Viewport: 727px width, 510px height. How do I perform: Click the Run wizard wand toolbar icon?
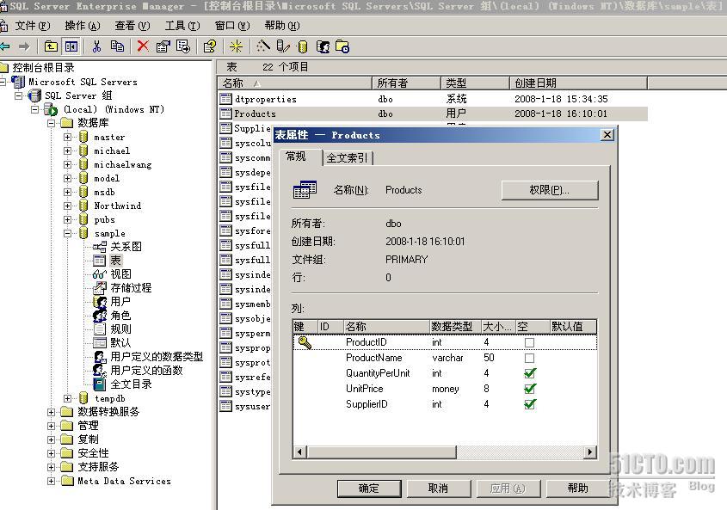(263, 46)
